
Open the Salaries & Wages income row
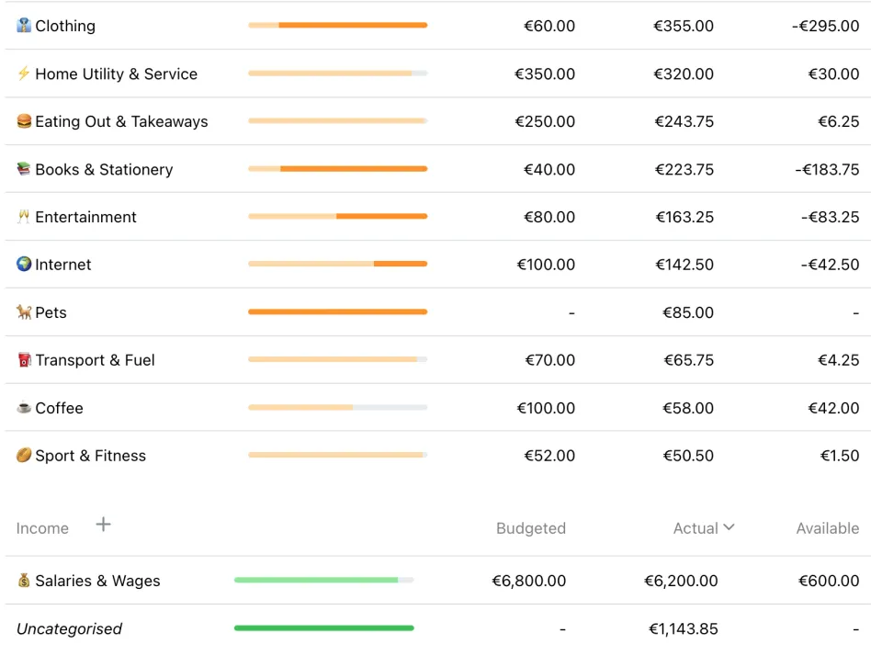tap(437, 581)
